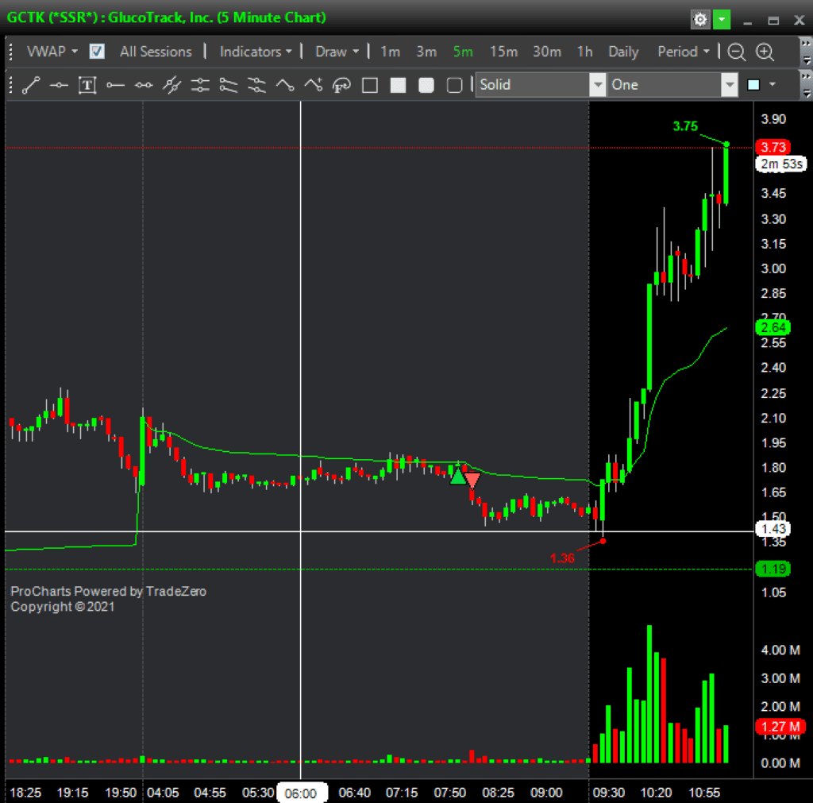Click the zoom out magnifier icon
Viewport: 813px width, 803px height.
(737, 52)
